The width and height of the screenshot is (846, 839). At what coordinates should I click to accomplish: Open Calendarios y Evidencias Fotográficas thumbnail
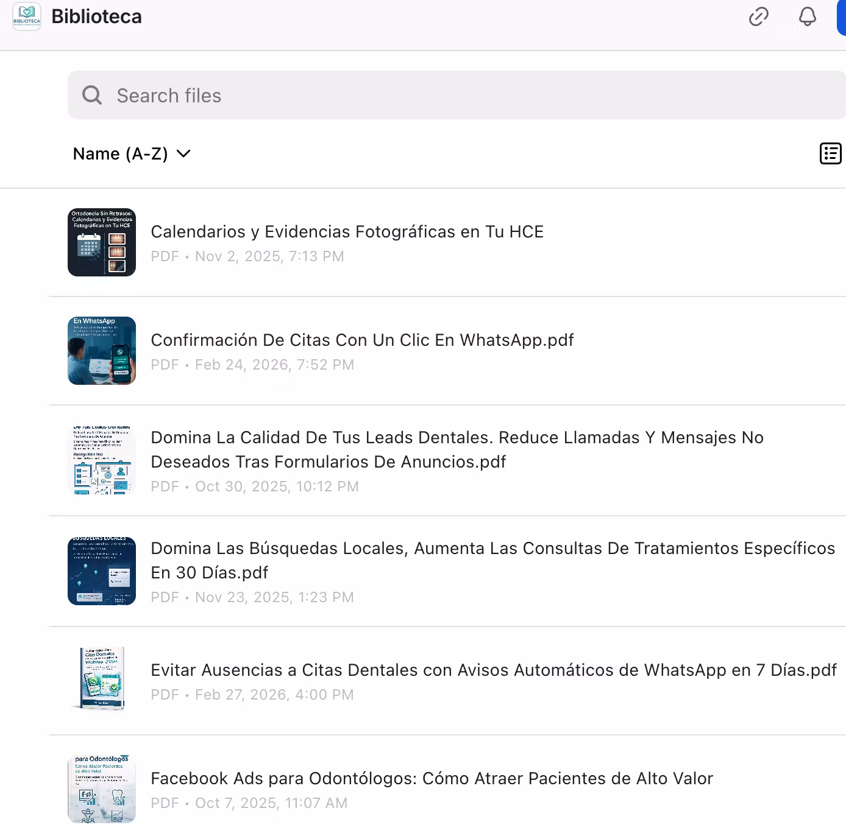pyautogui.click(x=102, y=242)
